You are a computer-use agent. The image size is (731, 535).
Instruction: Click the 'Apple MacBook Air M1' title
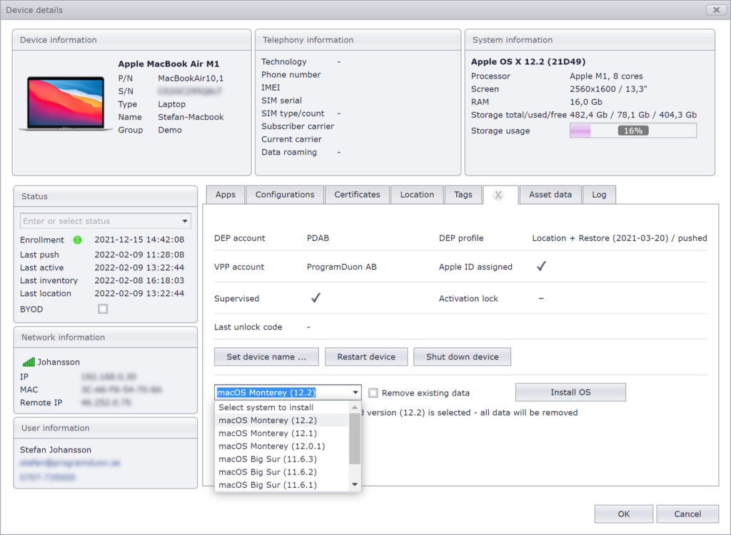click(x=168, y=64)
